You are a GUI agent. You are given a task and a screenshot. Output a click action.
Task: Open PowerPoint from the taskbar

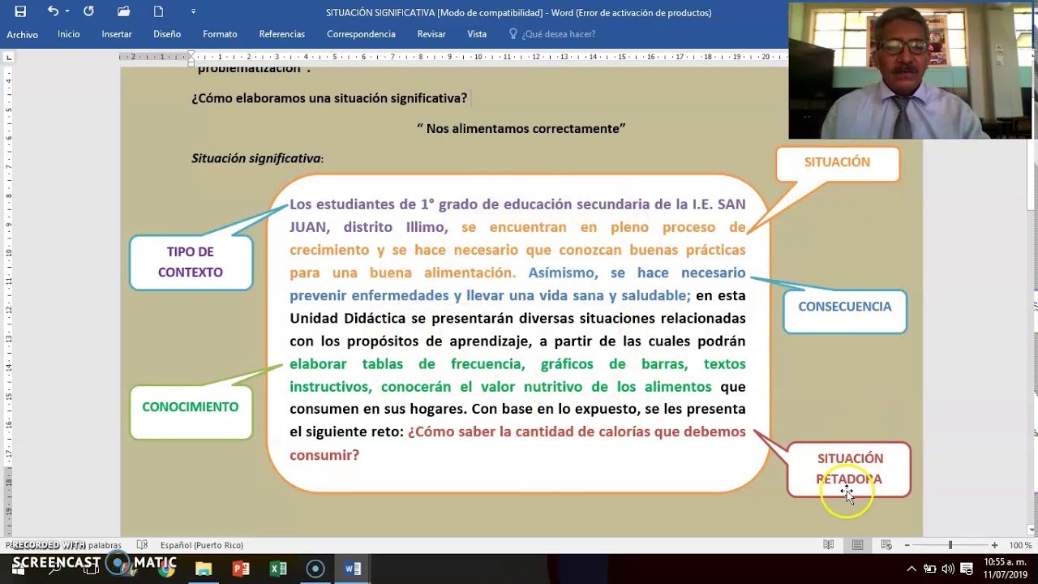coord(241,568)
